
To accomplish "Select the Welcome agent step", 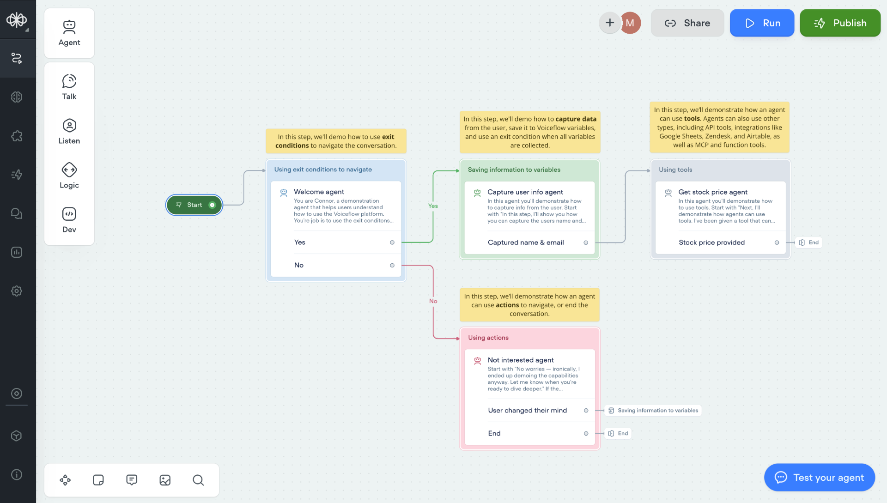I will pyautogui.click(x=336, y=206).
